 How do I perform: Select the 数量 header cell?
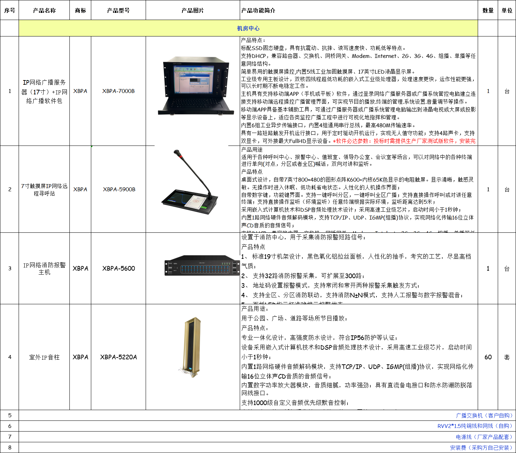[488, 10]
